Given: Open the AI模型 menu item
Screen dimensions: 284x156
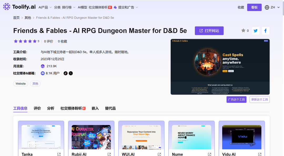Looking at the screenshot, I should 82,7.
